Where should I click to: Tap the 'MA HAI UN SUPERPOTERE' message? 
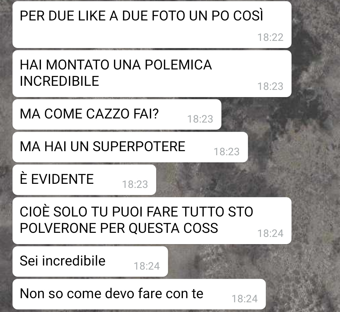click(130, 147)
